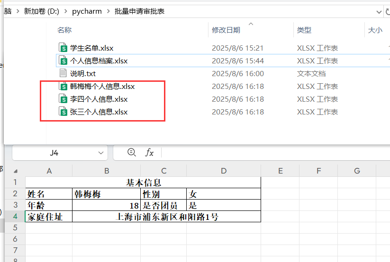Sort by the 修改日期 column header
Viewport: 390px width, 262px height.
point(226,30)
